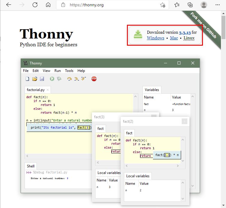Viewport: 226px width, 208px height.
Task: Reload the thonny.org page
Action: tap(35, 5)
